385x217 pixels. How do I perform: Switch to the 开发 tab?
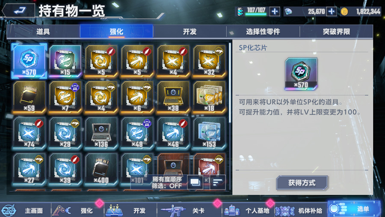(190, 31)
